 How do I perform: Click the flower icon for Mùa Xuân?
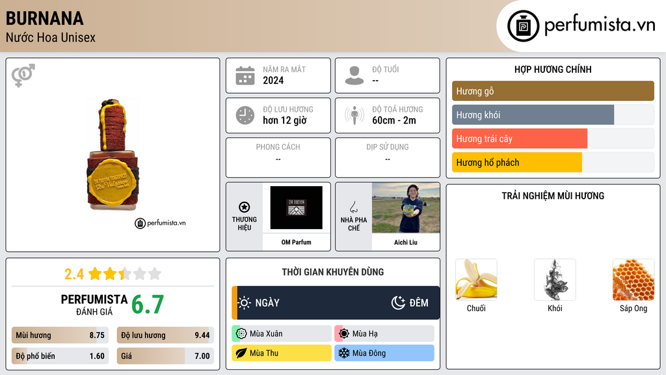(x=241, y=334)
